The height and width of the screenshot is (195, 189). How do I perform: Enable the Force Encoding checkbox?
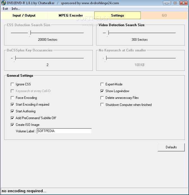[x=12, y=98]
